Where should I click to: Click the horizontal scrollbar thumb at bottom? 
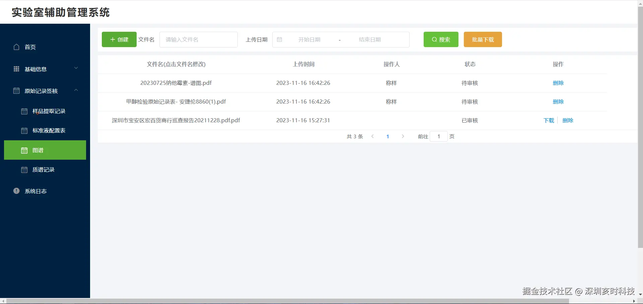pyautogui.click(x=288, y=301)
